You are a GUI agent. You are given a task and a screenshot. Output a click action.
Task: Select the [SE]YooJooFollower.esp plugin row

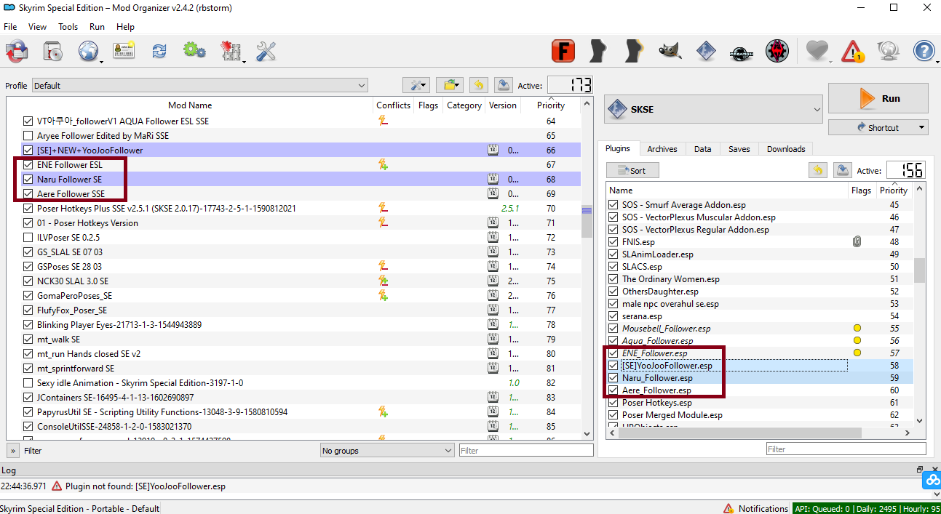(x=759, y=366)
